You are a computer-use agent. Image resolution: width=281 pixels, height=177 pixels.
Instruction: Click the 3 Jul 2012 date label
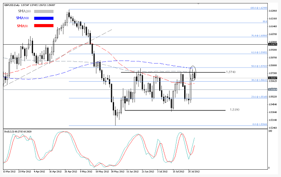pyautogui.click(x=162, y=171)
